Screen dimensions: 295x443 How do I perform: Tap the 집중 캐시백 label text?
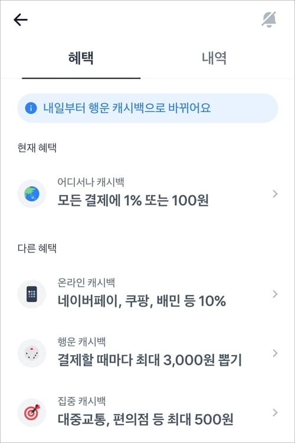(x=81, y=401)
